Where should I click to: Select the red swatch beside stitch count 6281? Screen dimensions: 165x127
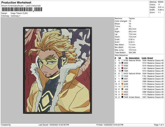point(122,68)
